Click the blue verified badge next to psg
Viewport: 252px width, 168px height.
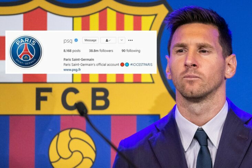(x=76, y=40)
